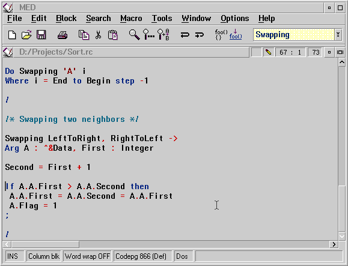This screenshot has height=266, width=348.
Task: Open a file with folder icon
Action: (26, 35)
